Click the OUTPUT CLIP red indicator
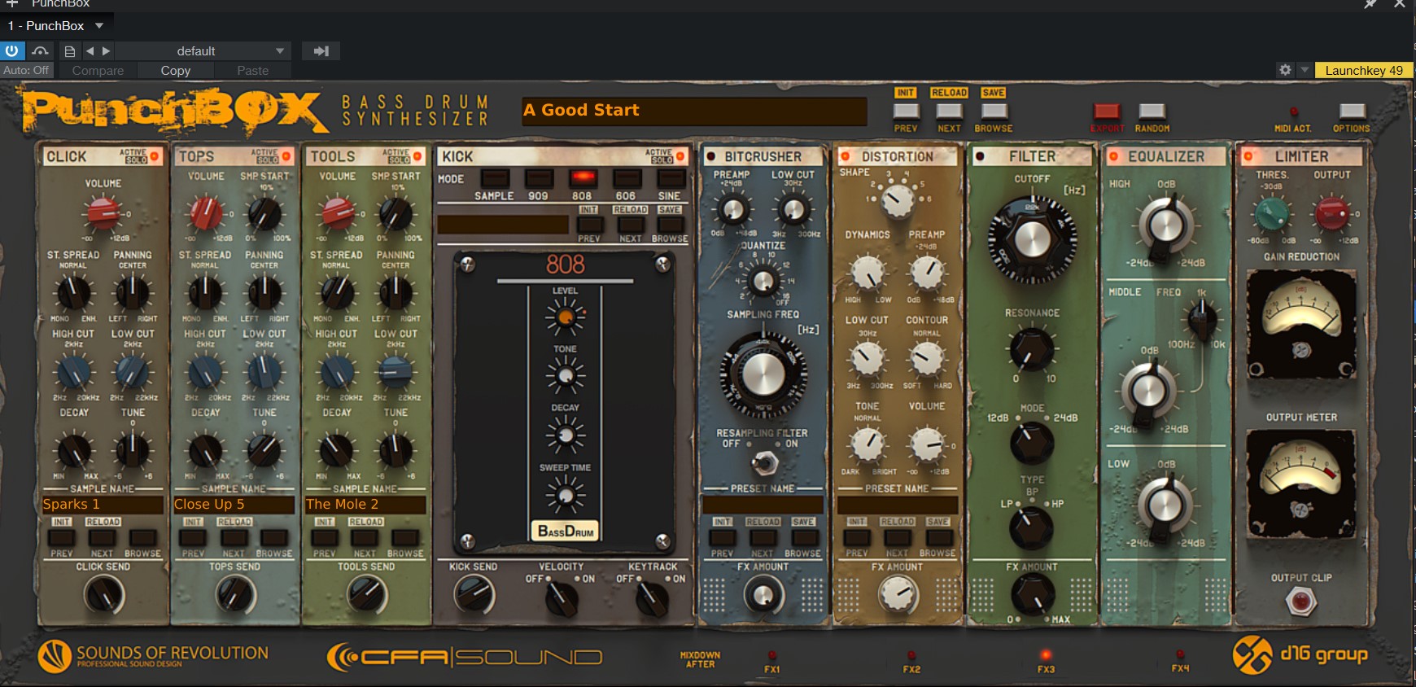This screenshot has height=687, width=1416. click(x=1300, y=602)
